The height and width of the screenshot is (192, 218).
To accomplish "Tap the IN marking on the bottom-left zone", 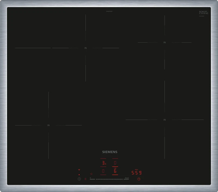I will pos(49,126).
